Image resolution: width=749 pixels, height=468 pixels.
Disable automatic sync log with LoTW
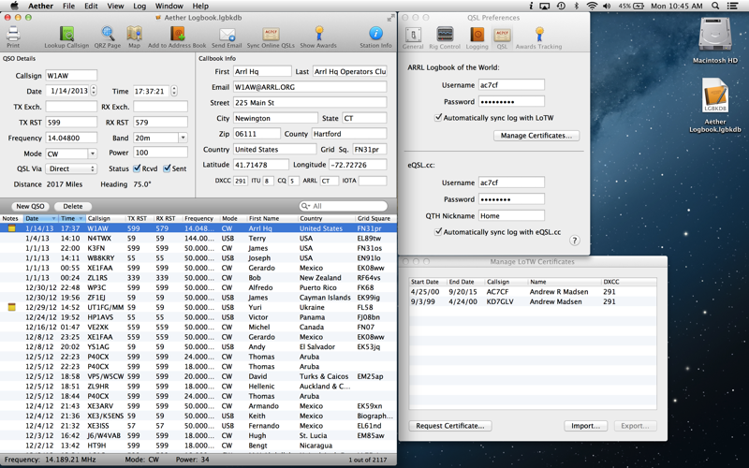point(438,118)
